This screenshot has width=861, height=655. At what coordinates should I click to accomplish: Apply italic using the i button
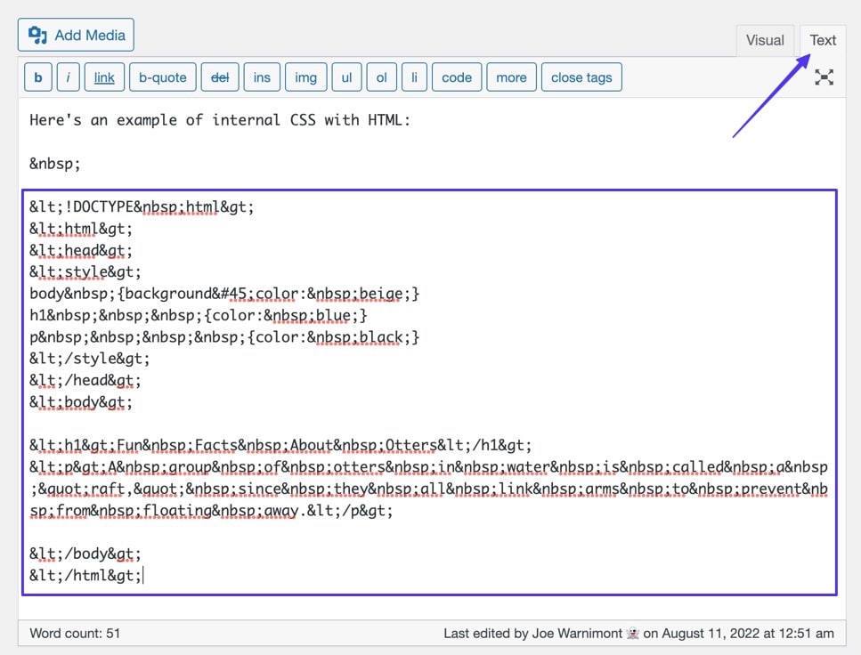pos(69,77)
